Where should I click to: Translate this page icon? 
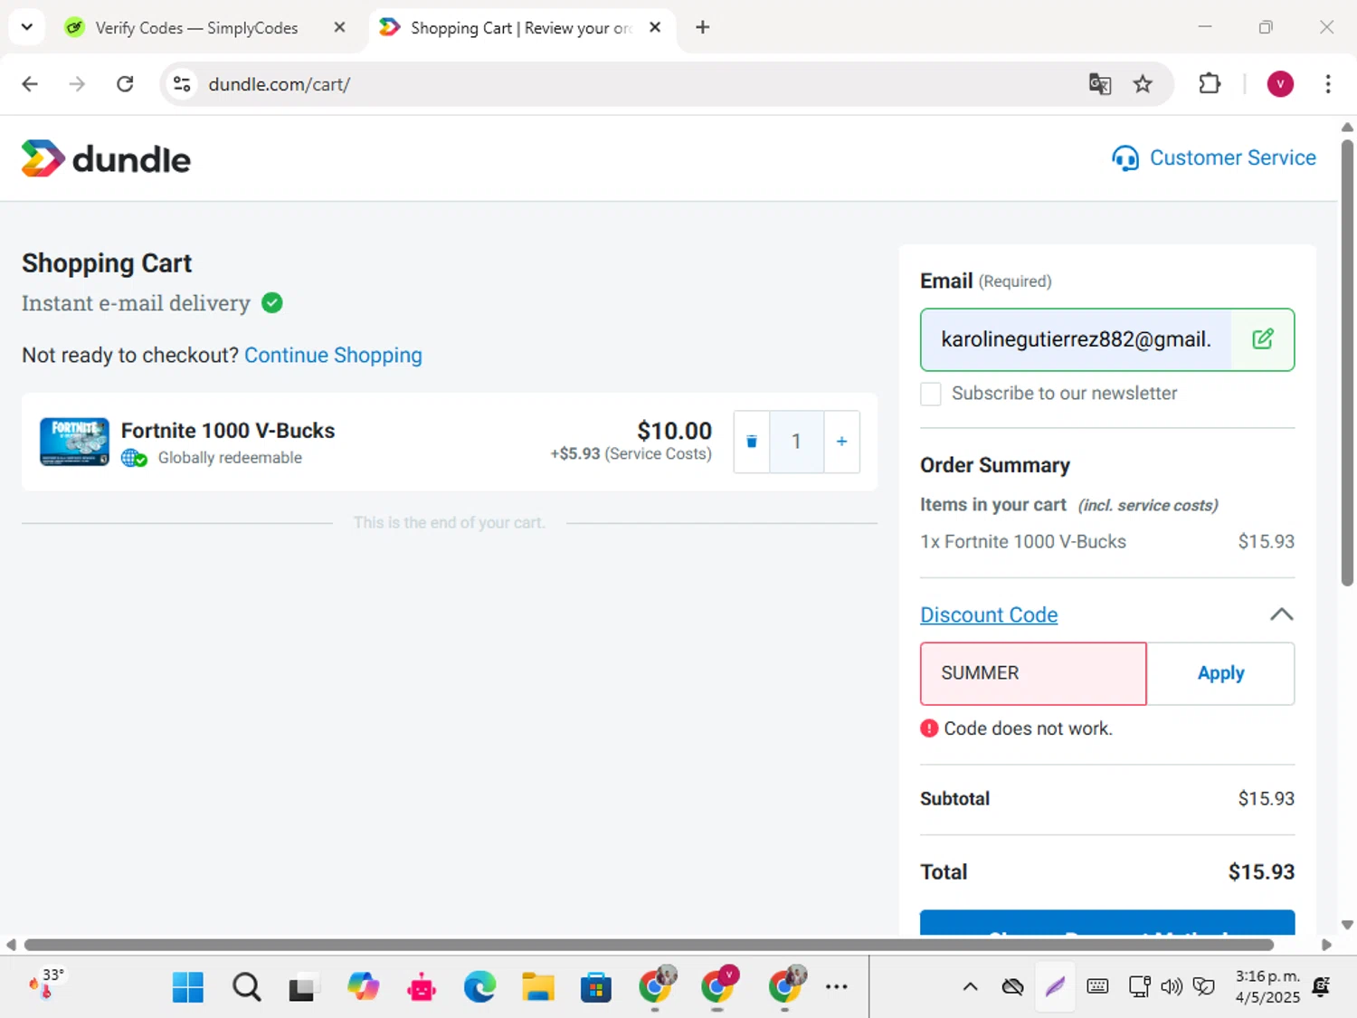[x=1100, y=84]
